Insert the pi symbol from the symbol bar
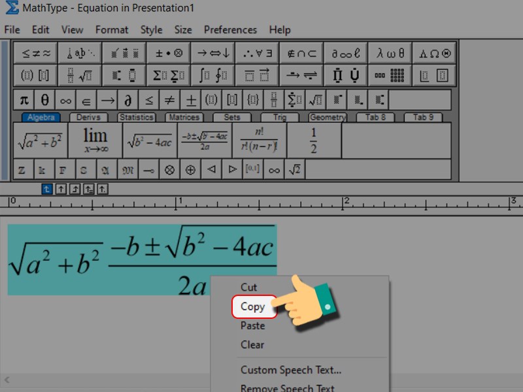 (23, 99)
